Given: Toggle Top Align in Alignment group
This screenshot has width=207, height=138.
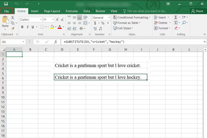Looking at the screenshot, I should coord(69,17).
